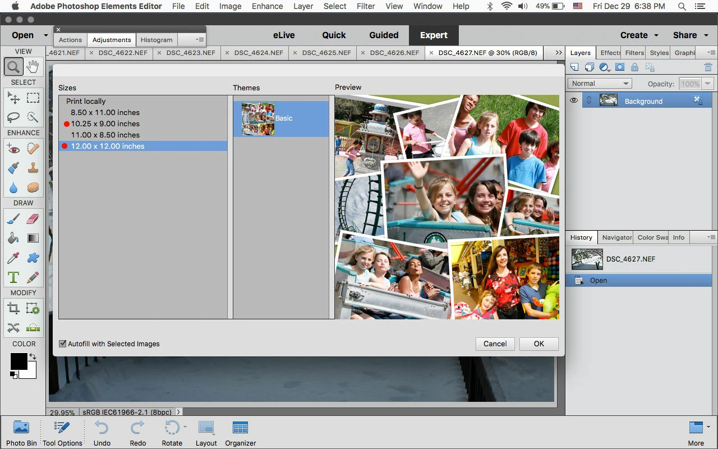
Task: Select the Straighten tool
Action: pyautogui.click(x=33, y=328)
